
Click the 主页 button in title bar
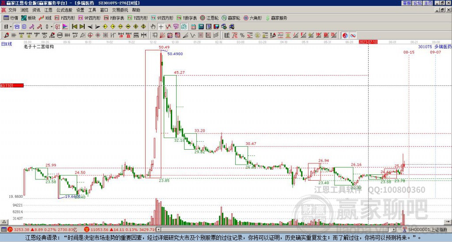click(428, 3)
